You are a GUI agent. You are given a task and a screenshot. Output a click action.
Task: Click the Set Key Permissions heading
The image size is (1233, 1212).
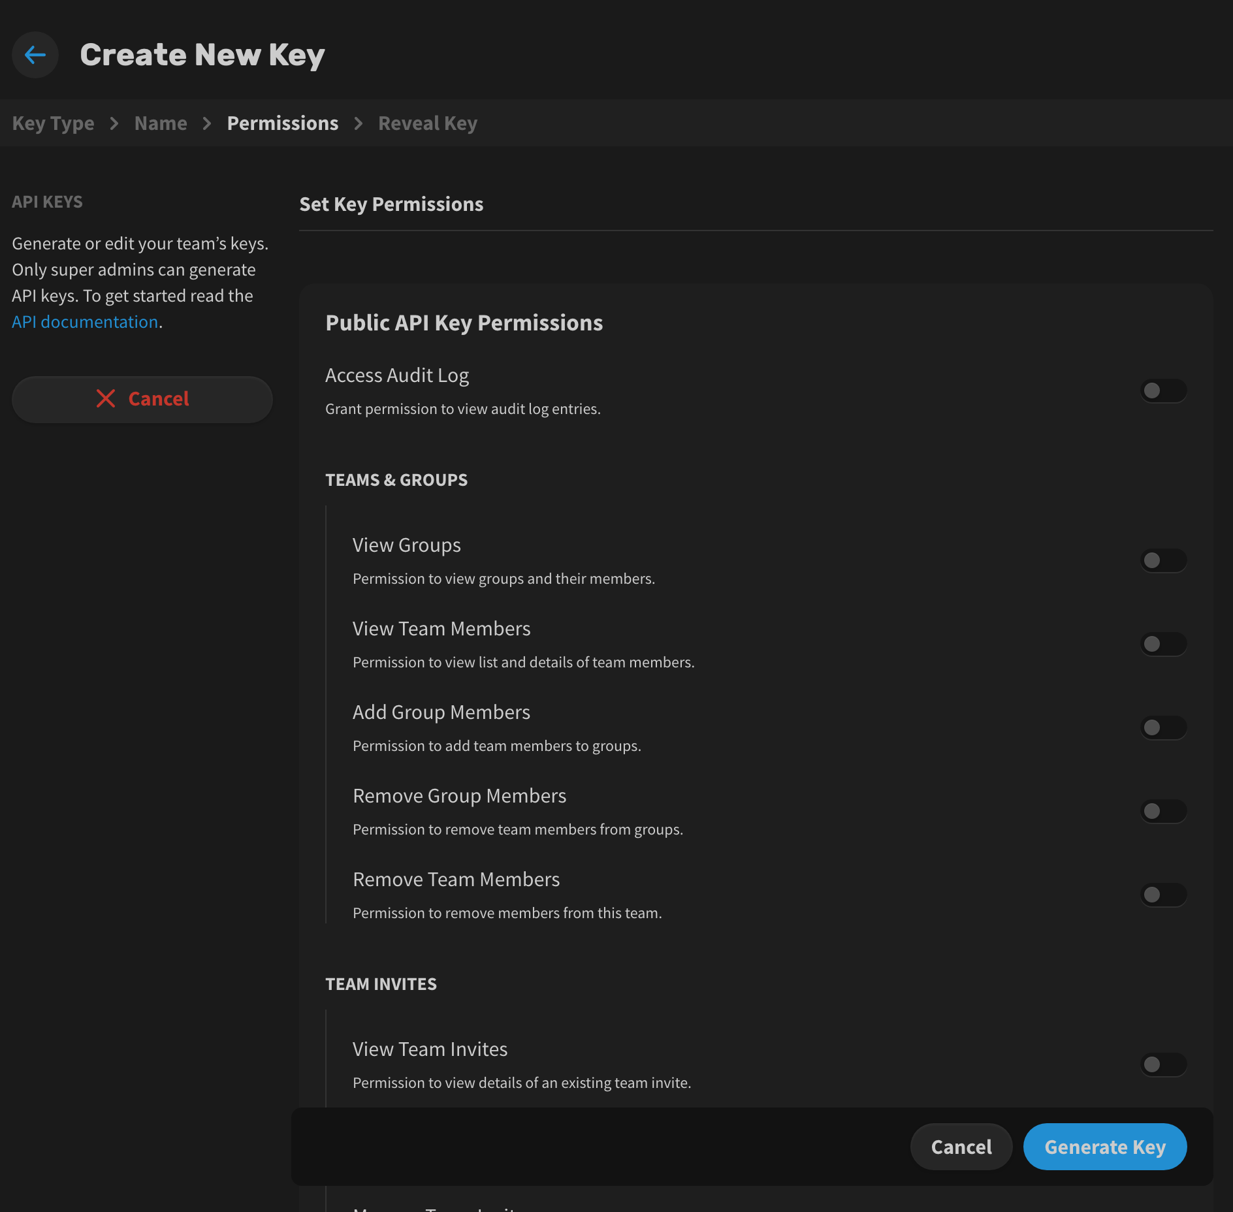391,204
